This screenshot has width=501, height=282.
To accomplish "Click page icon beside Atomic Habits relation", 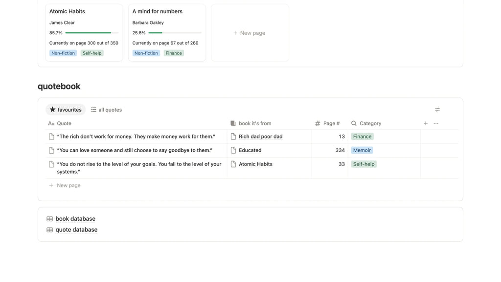I will tap(233, 164).
